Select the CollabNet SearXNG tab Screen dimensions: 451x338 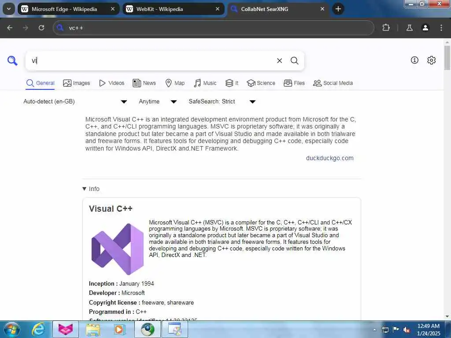278,9
